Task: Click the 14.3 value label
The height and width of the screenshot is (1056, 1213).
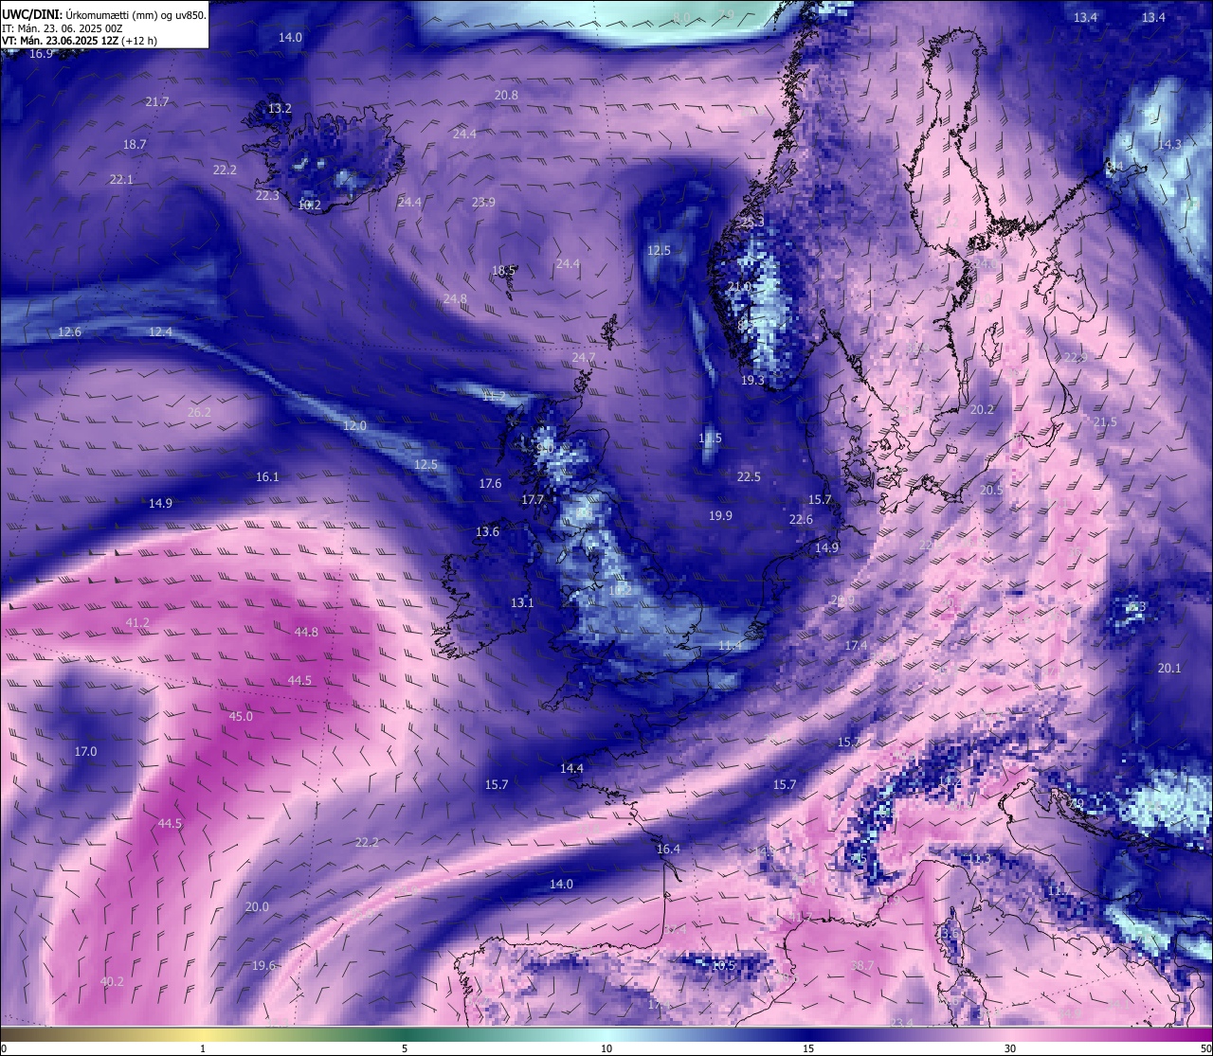Action: coord(1169,144)
